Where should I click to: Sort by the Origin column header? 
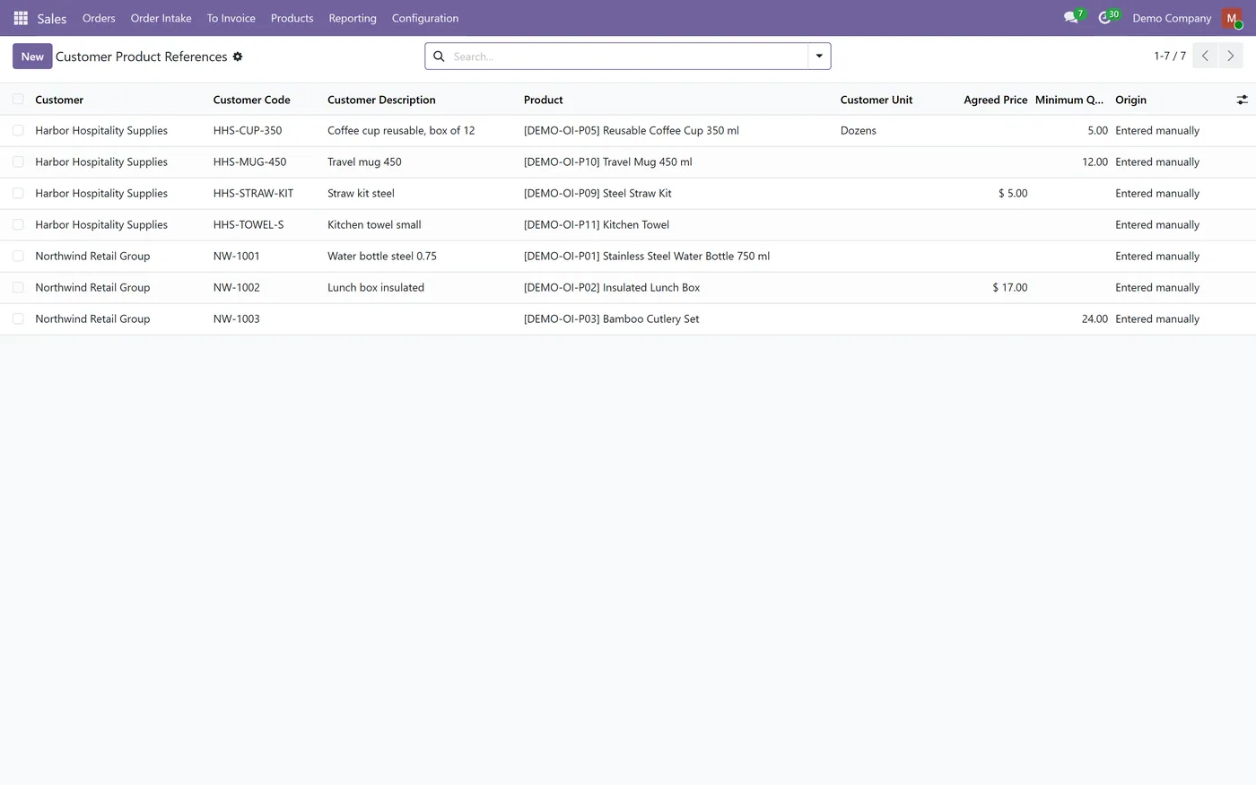click(1131, 100)
